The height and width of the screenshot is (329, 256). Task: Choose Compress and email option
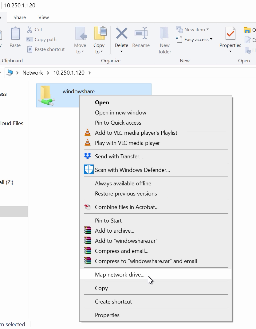tap(156, 251)
